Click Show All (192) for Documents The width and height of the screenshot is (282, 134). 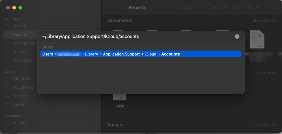pyautogui.click(x=265, y=21)
